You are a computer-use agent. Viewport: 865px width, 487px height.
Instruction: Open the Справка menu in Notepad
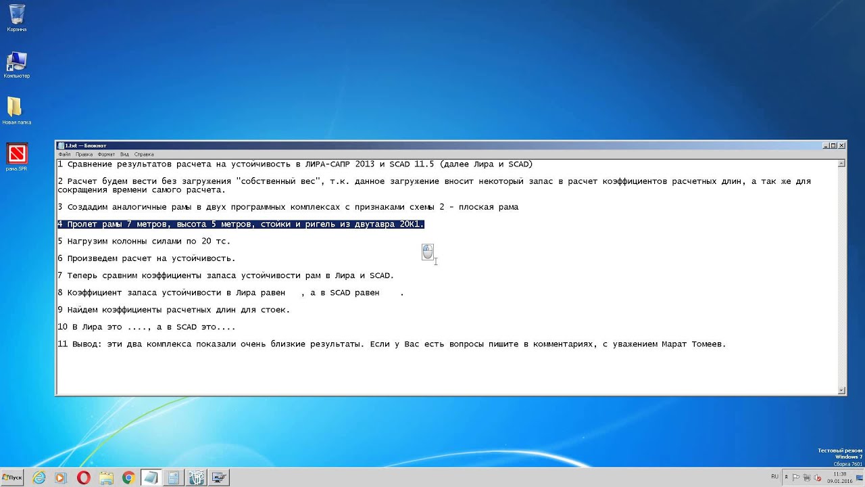click(x=144, y=154)
